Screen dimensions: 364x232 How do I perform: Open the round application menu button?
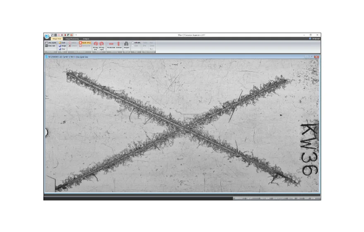[x=47, y=36]
